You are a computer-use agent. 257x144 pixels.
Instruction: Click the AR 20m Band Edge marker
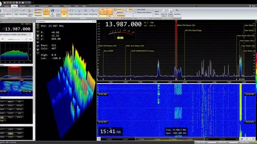[x=193, y=30]
